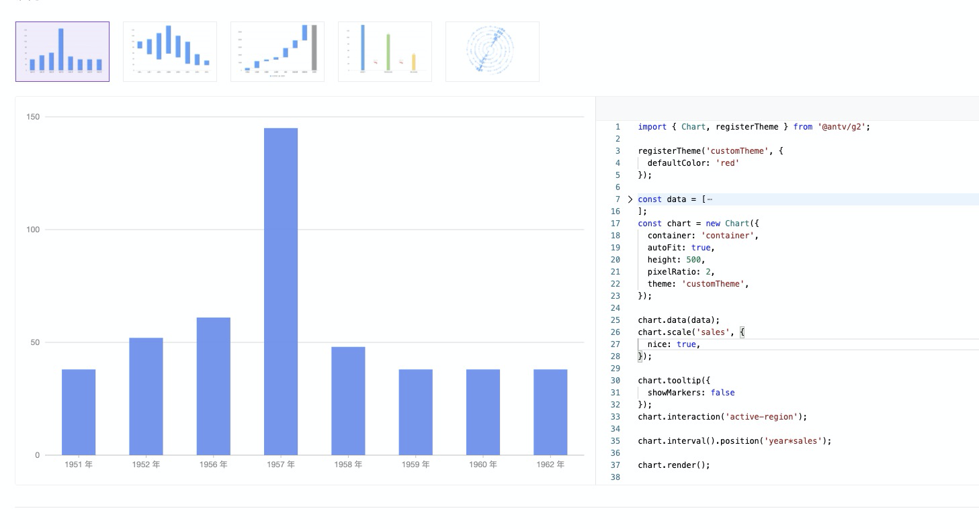Click the tallest 1957 bar in the chart
The image size is (979, 529).
point(281,289)
